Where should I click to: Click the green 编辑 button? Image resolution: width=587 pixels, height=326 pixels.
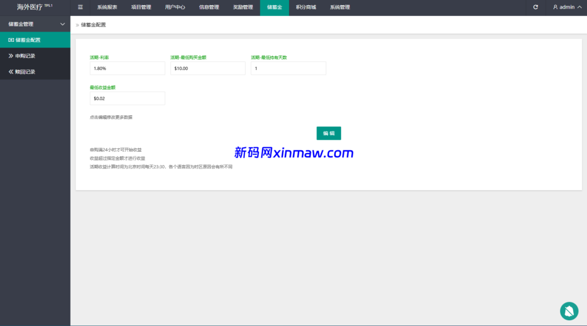[328, 133]
